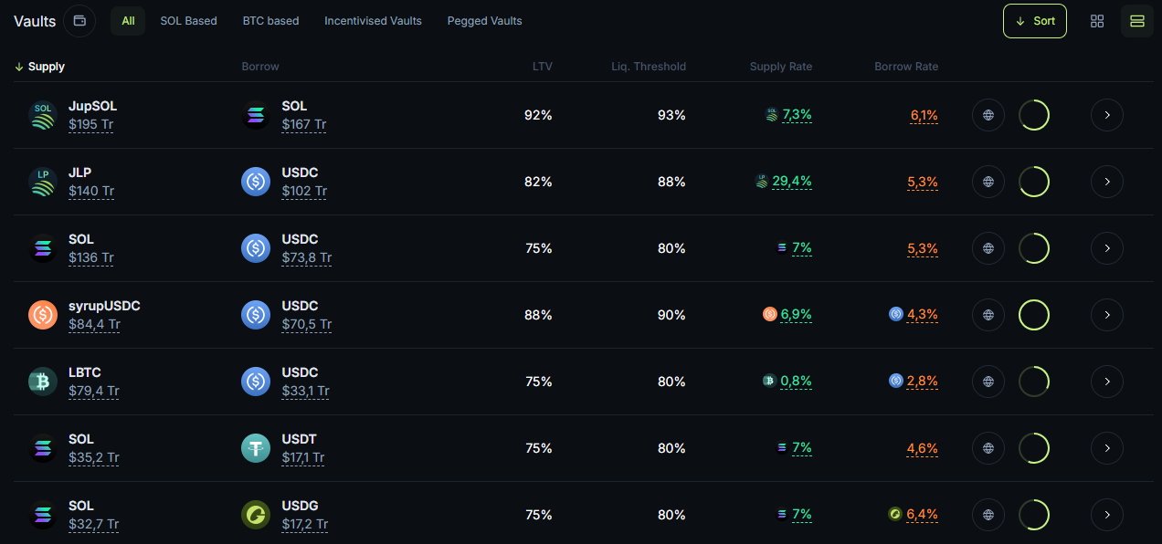
Task: Click the USDT teal token icon
Action: pyautogui.click(x=255, y=447)
